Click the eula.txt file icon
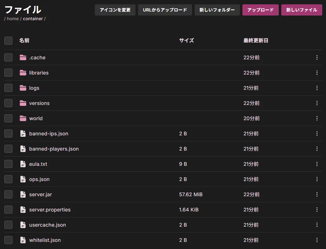326x249 pixels. [23, 164]
